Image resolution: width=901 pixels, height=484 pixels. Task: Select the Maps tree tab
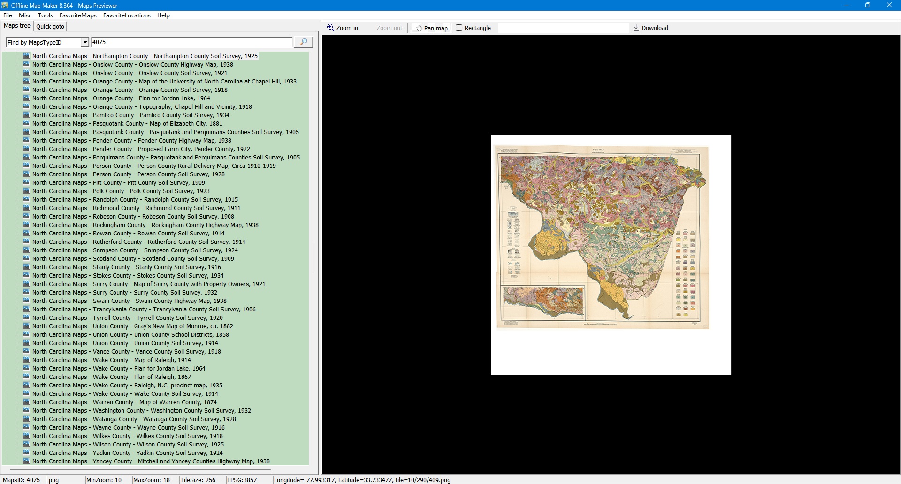pos(17,26)
